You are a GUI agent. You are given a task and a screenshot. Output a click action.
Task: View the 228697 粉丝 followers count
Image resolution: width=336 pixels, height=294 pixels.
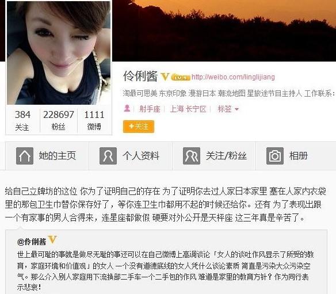click(59, 120)
